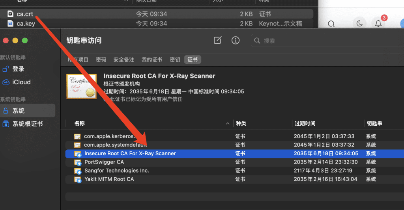Image resolution: width=404 pixels, height=210 pixels.
Task: Click the 根证书颁发机构 label in certificate details
Action: [122, 84]
